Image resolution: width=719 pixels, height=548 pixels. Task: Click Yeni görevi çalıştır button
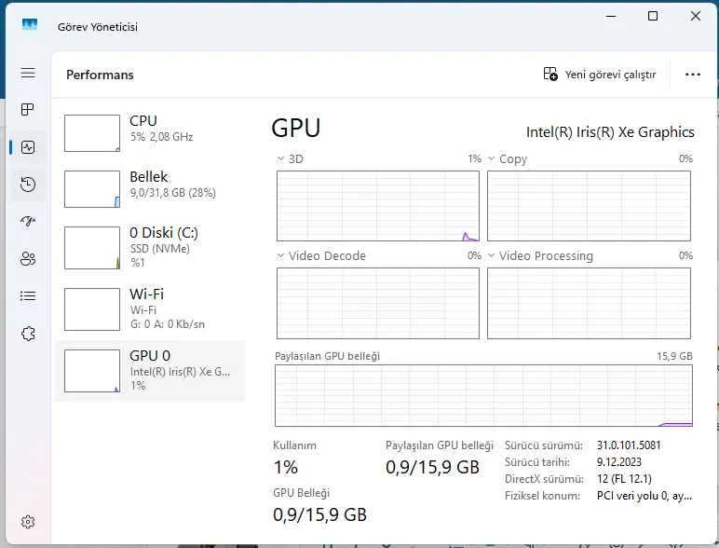600,75
